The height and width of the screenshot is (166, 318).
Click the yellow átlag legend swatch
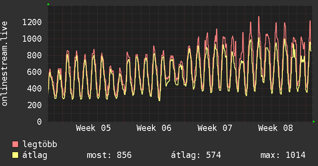click(15, 155)
